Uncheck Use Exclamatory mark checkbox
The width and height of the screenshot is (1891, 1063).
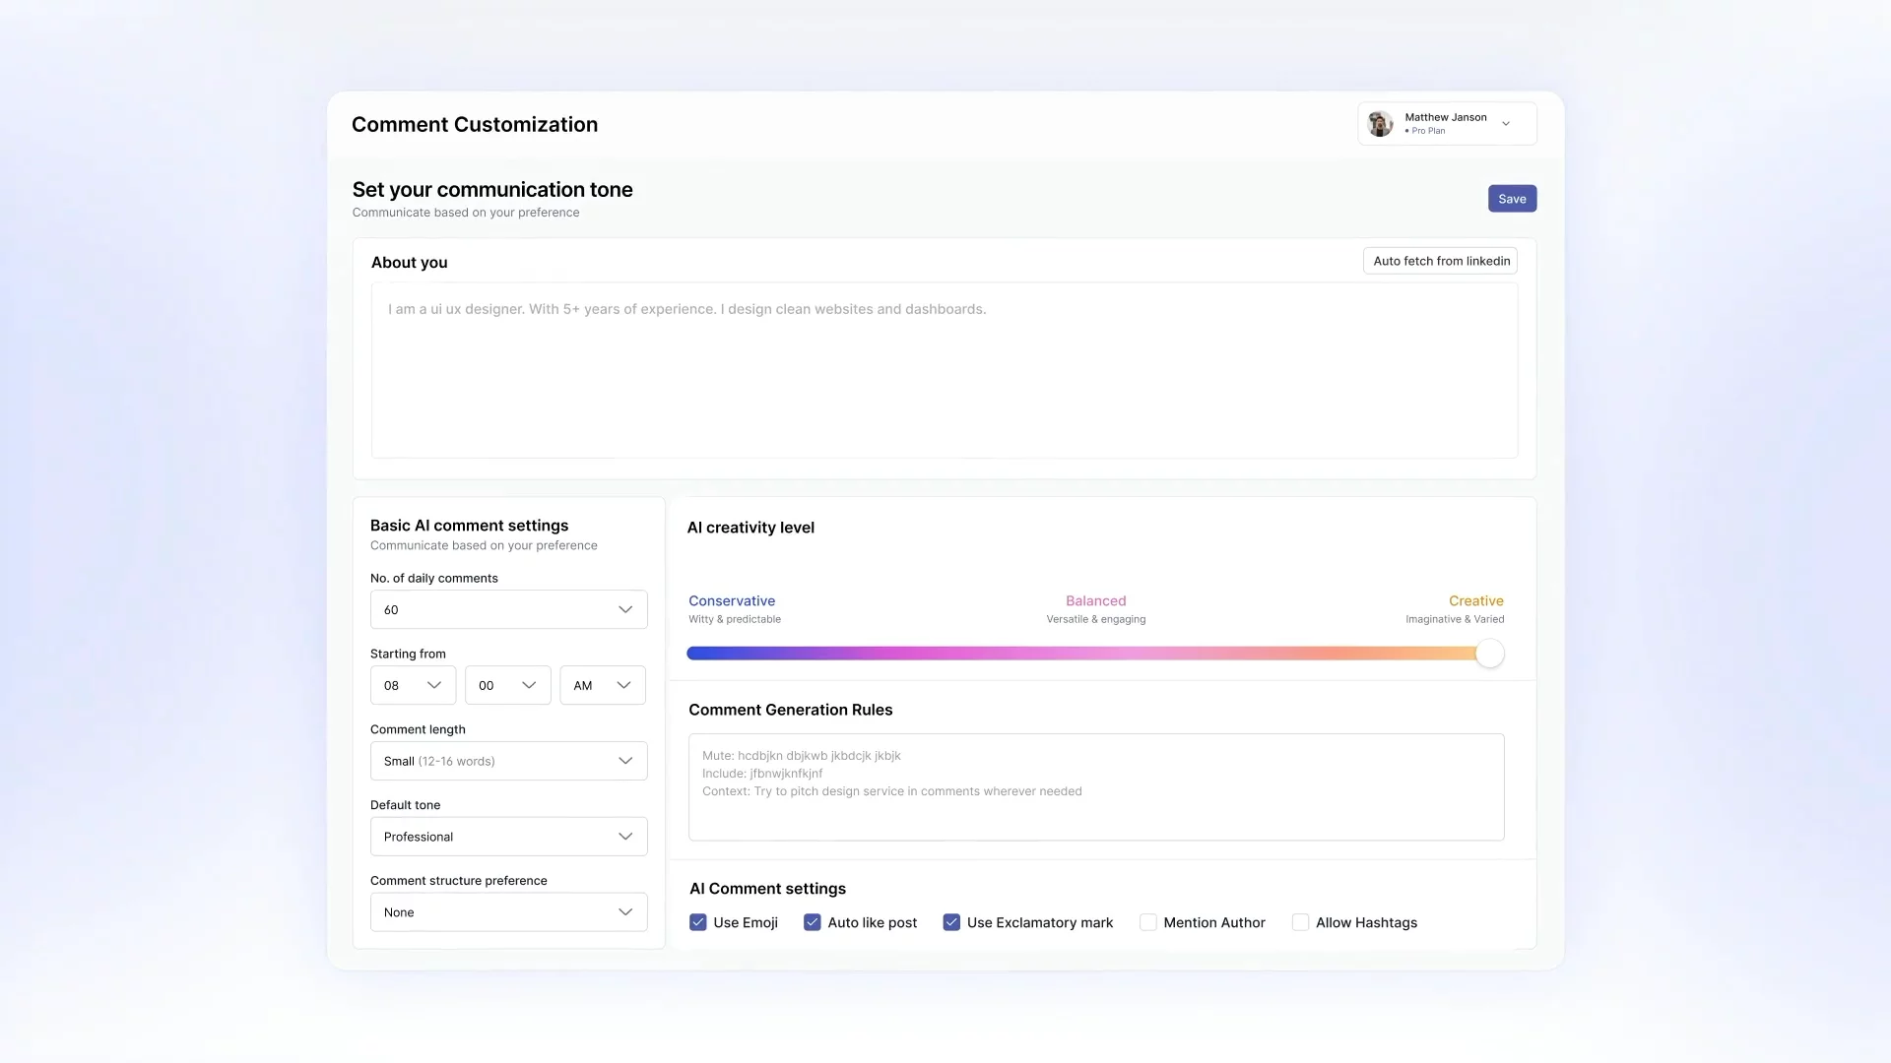click(951, 922)
